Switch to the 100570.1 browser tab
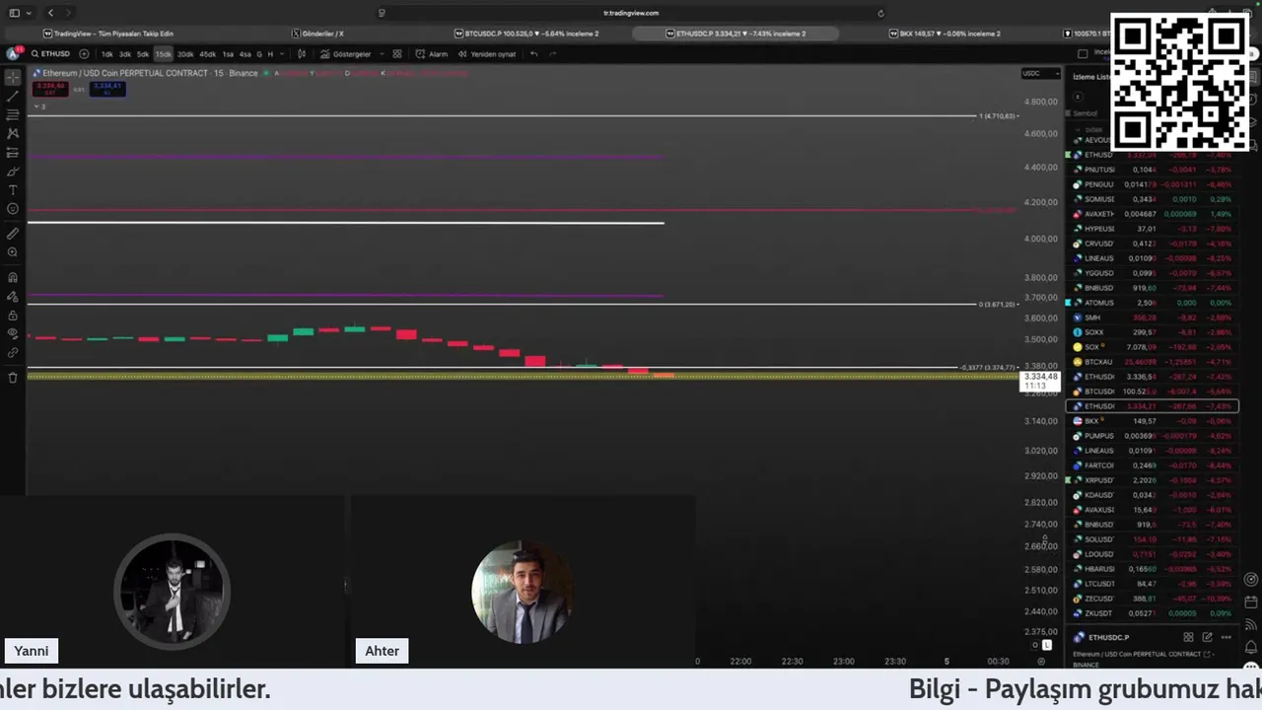This screenshot has height=710, width=1262. [1085, 34]
